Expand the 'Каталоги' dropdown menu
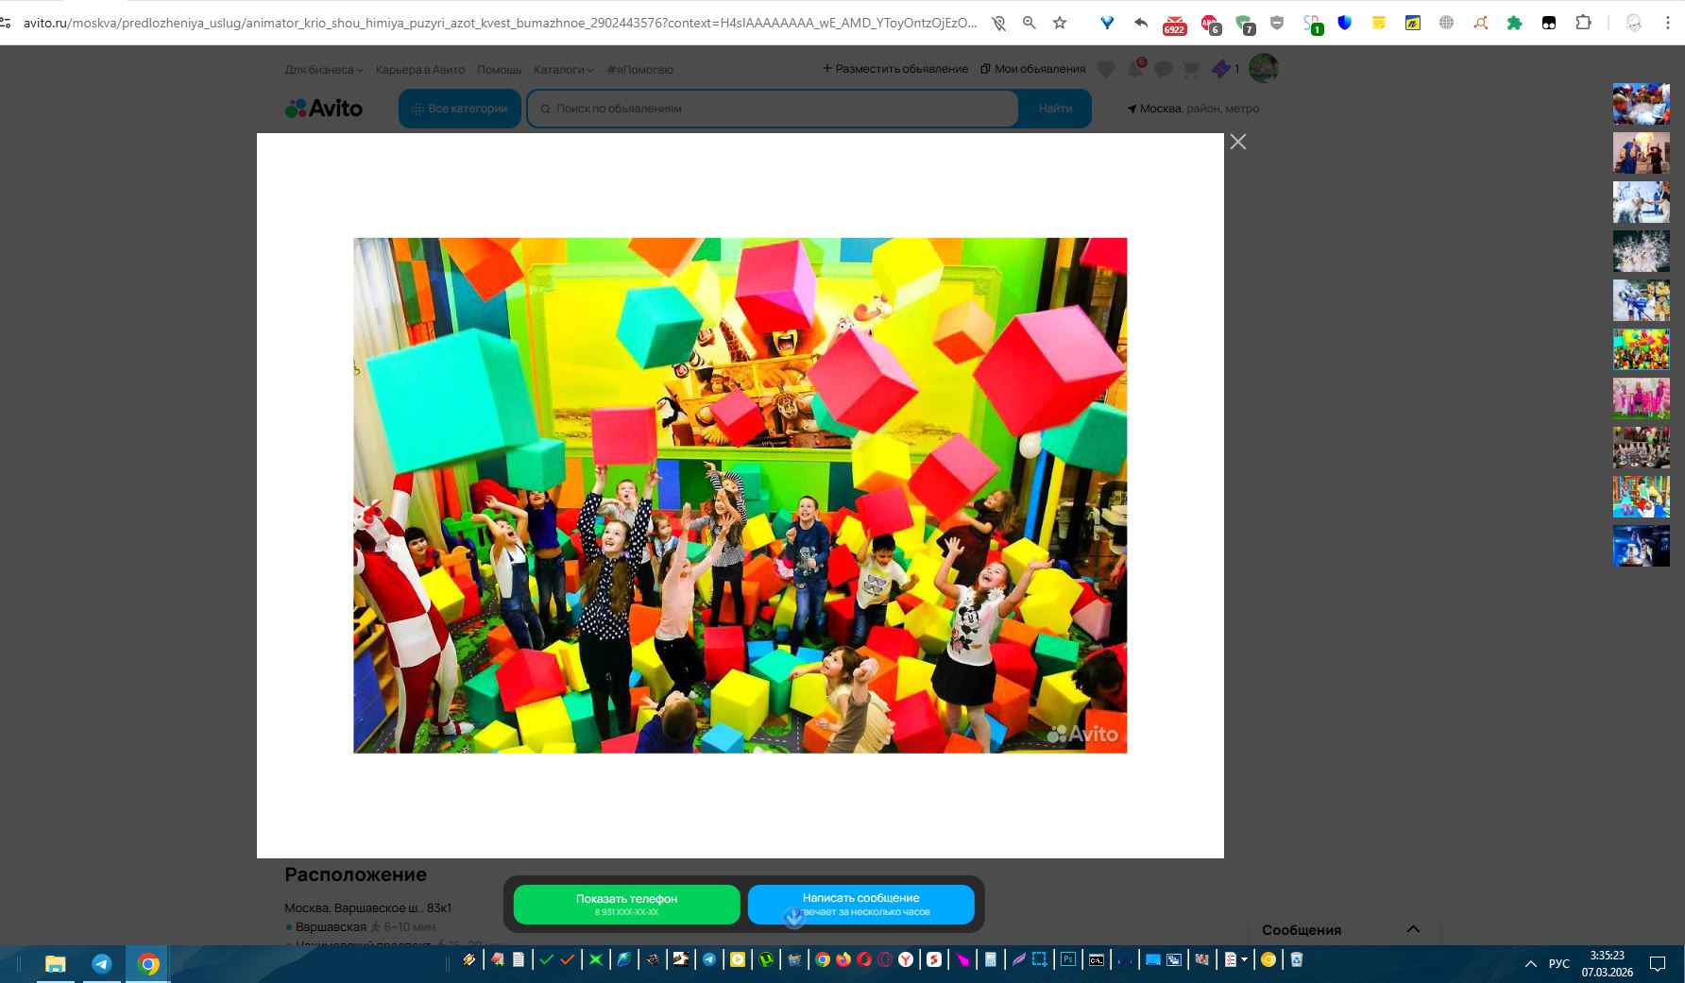This screenshot has height=983, width=1685. pyautogui.click(x=563, y=70)
